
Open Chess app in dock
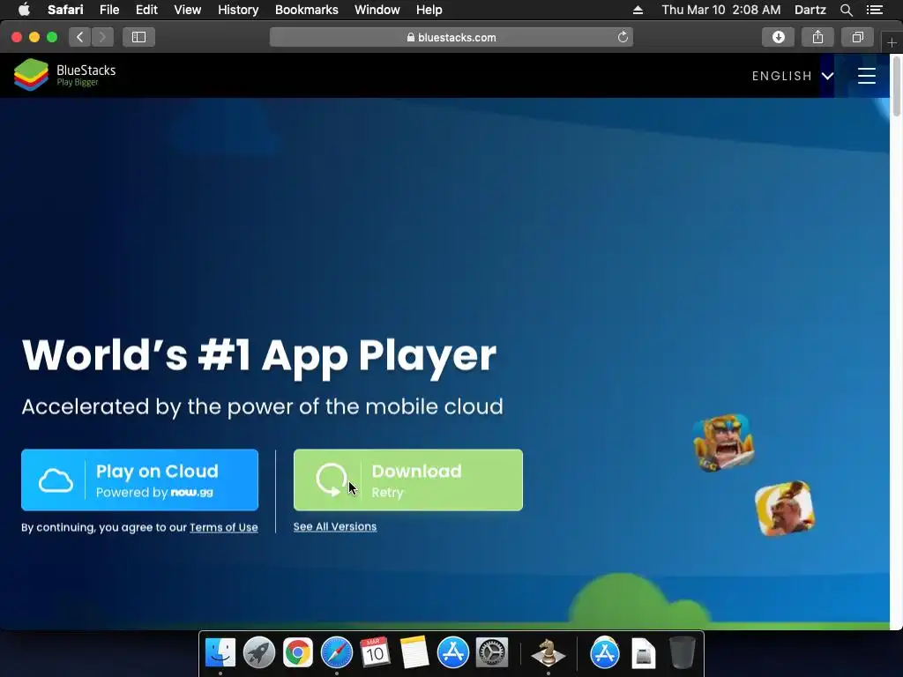coord(548,653)
